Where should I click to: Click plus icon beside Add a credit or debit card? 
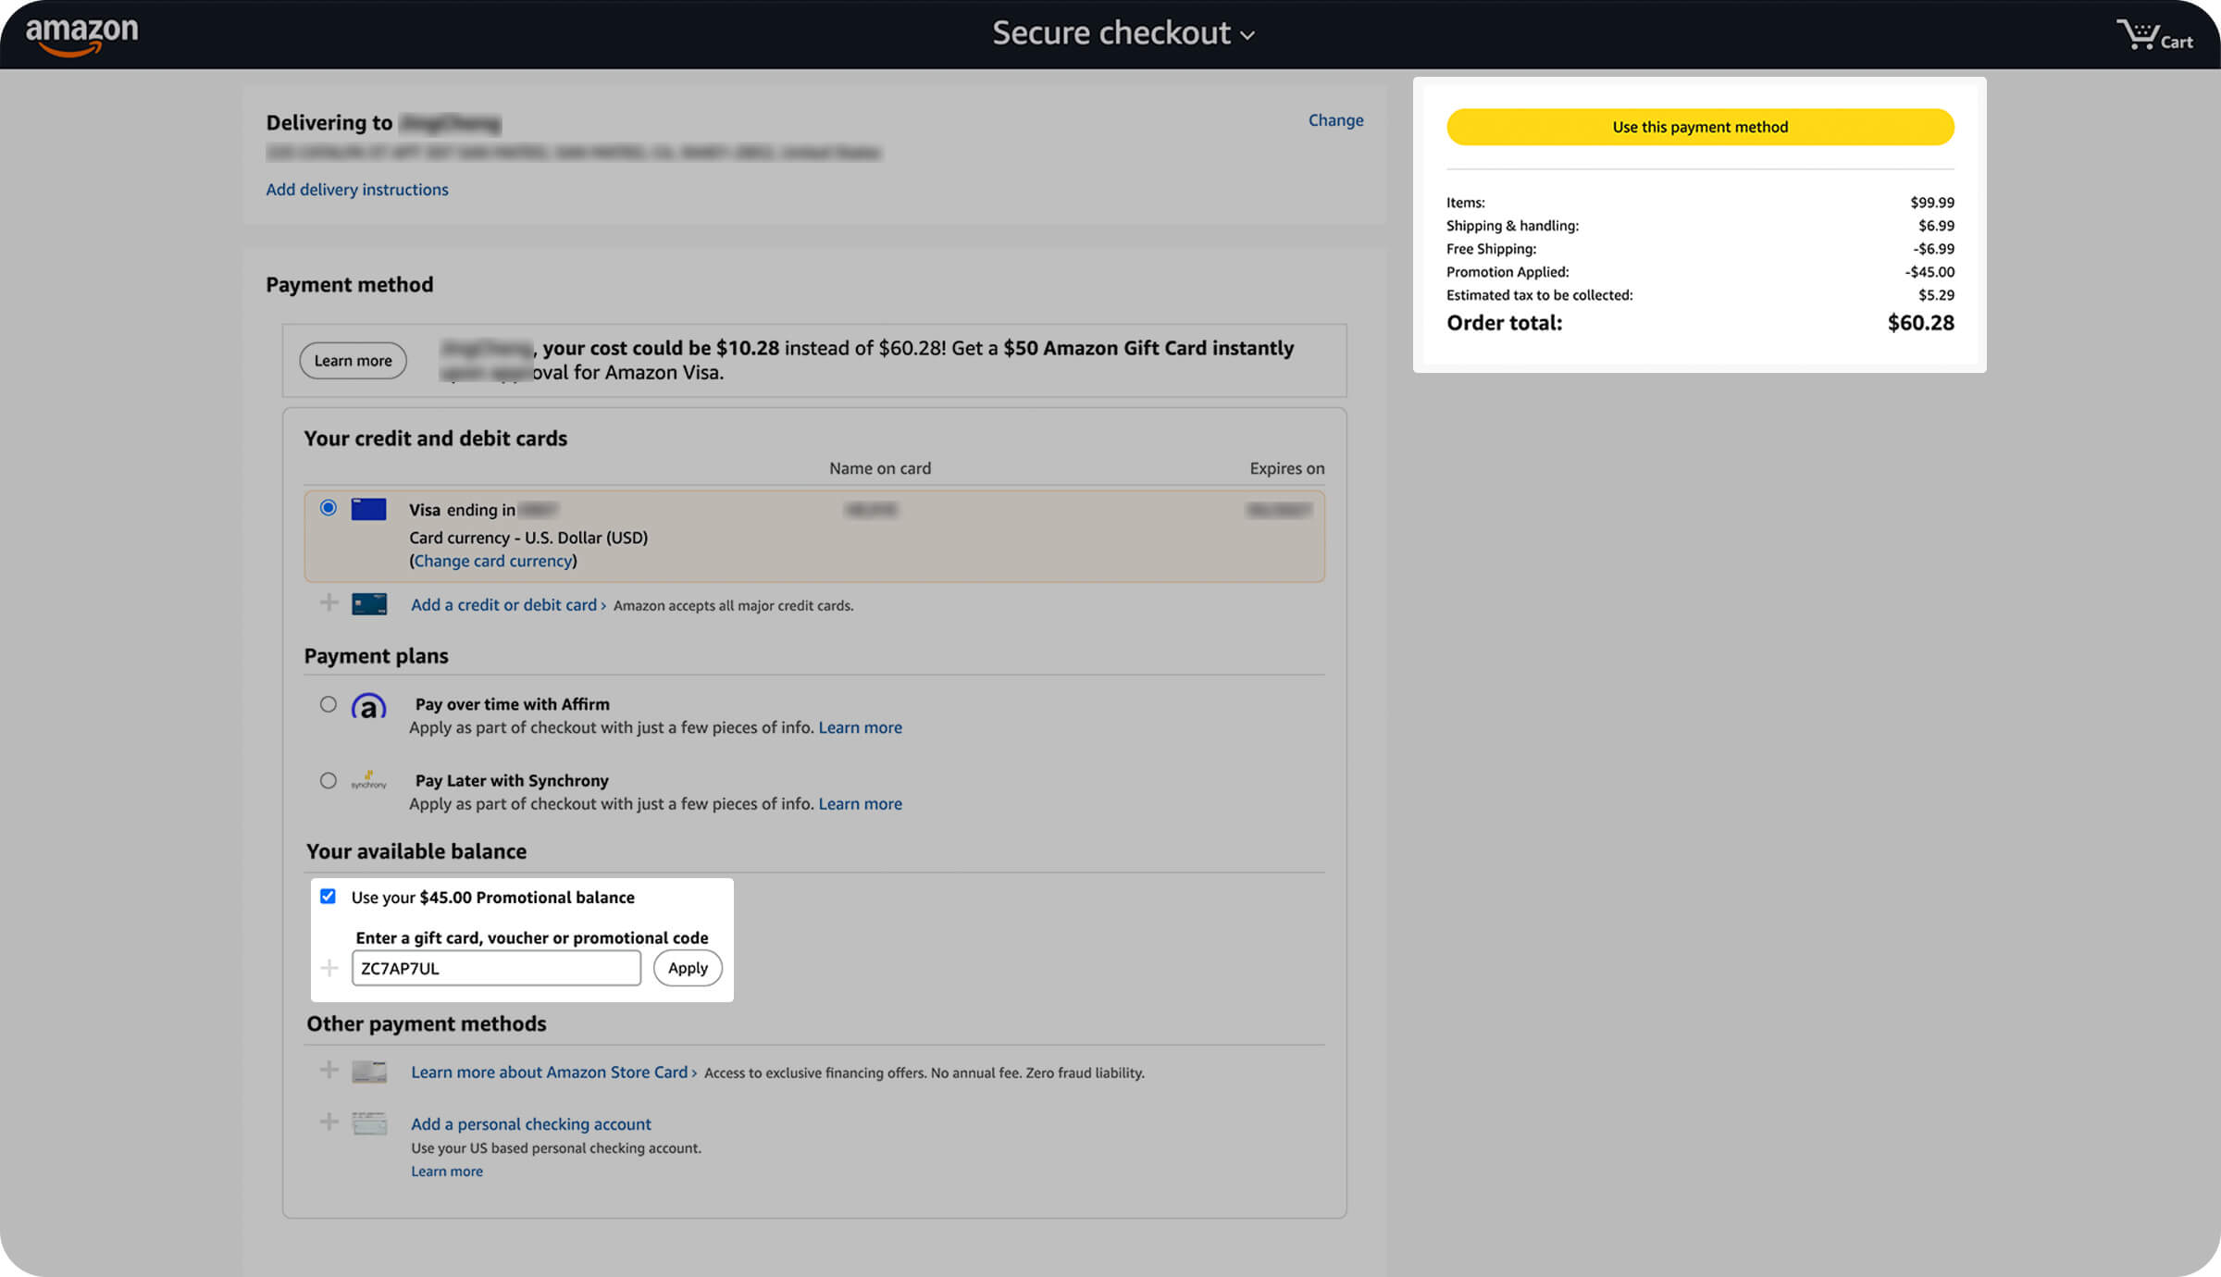point(329,603)
